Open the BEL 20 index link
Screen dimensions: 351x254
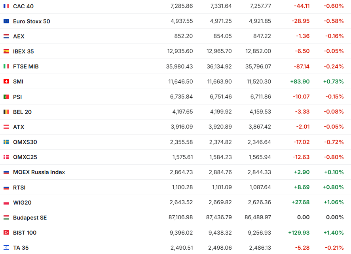point(22,112)
